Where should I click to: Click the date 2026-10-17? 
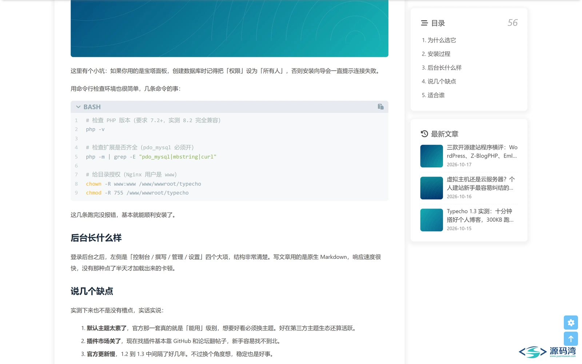pos(459,165)
